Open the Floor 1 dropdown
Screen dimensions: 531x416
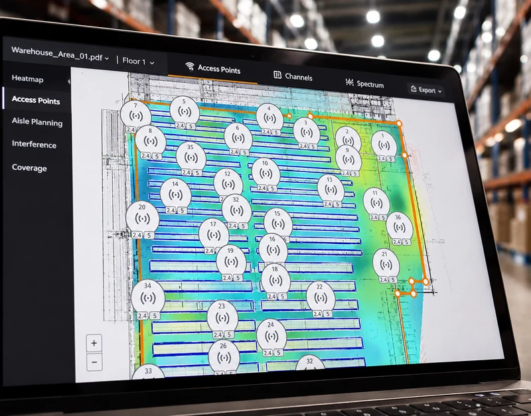[x=138, y=61]
